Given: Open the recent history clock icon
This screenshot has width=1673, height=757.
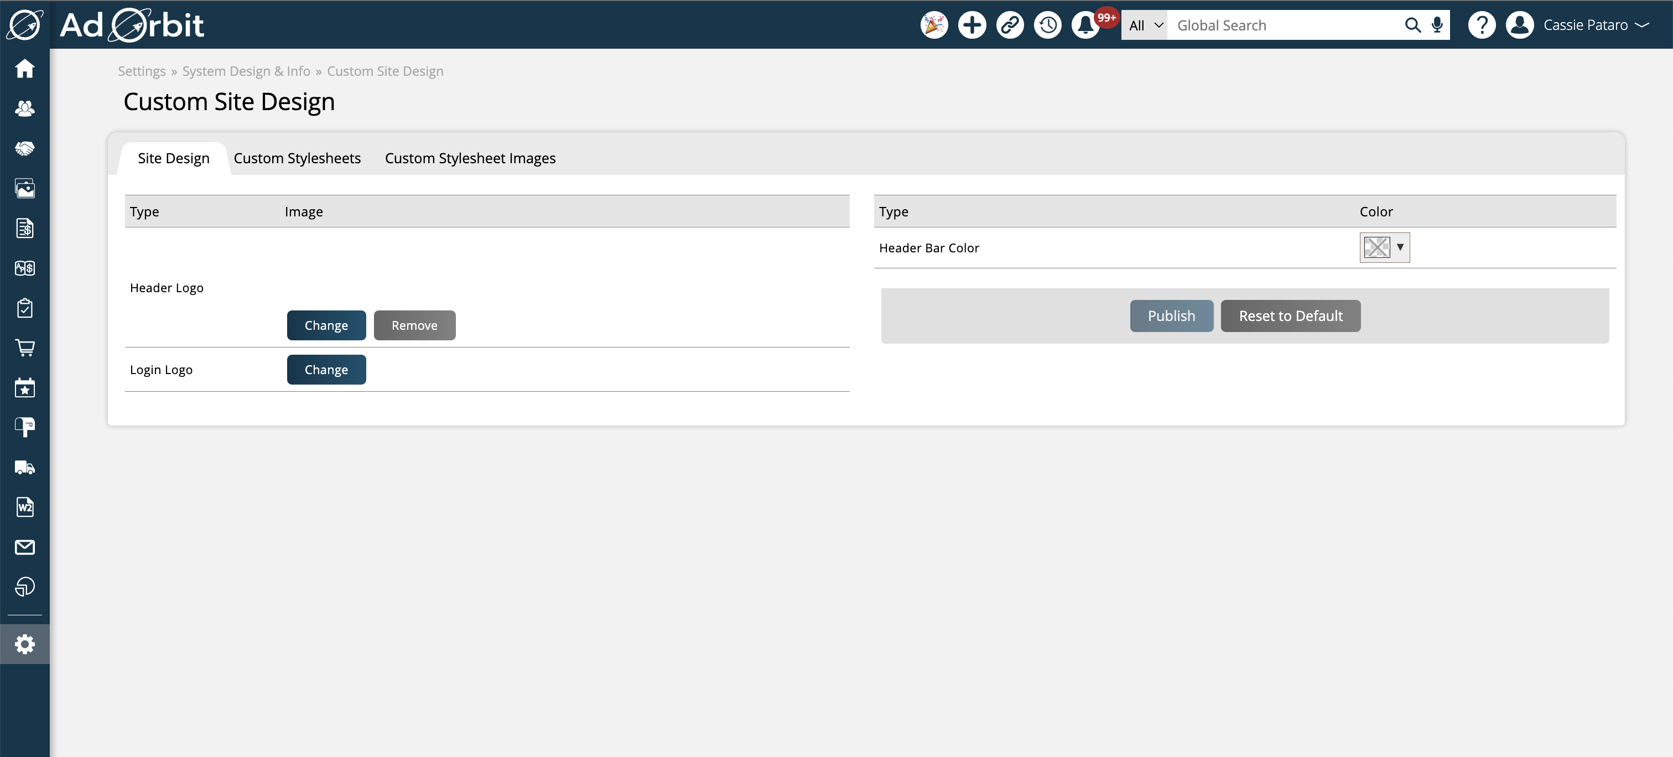Looking at the screenshot, I should click(1048, 25).
